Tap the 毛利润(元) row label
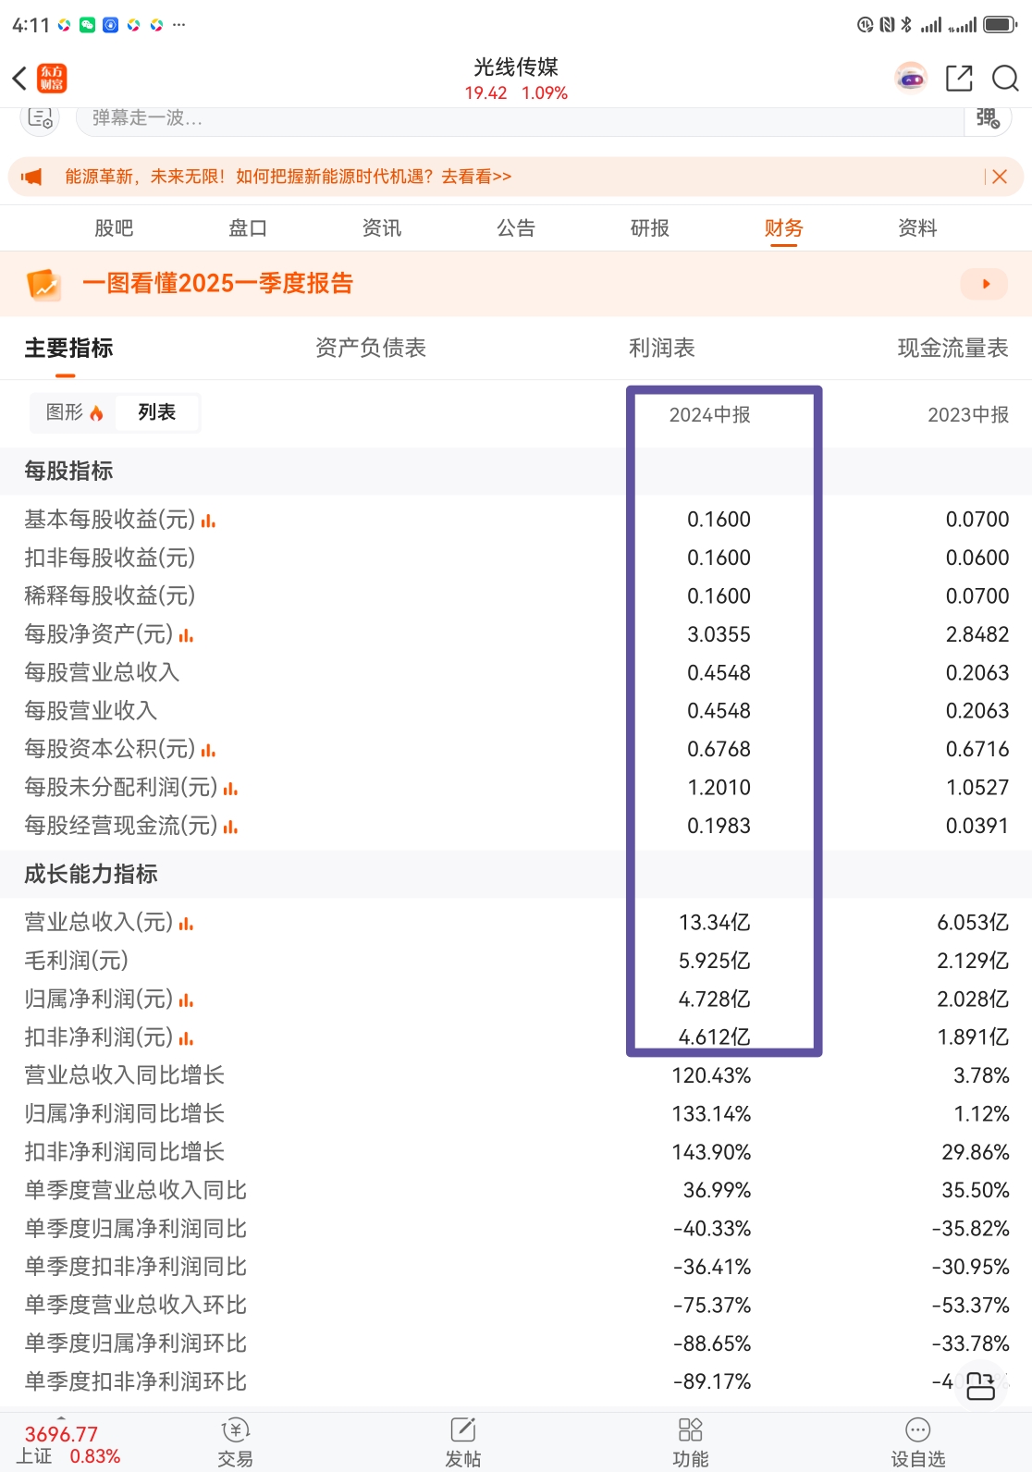 point(77,962)
